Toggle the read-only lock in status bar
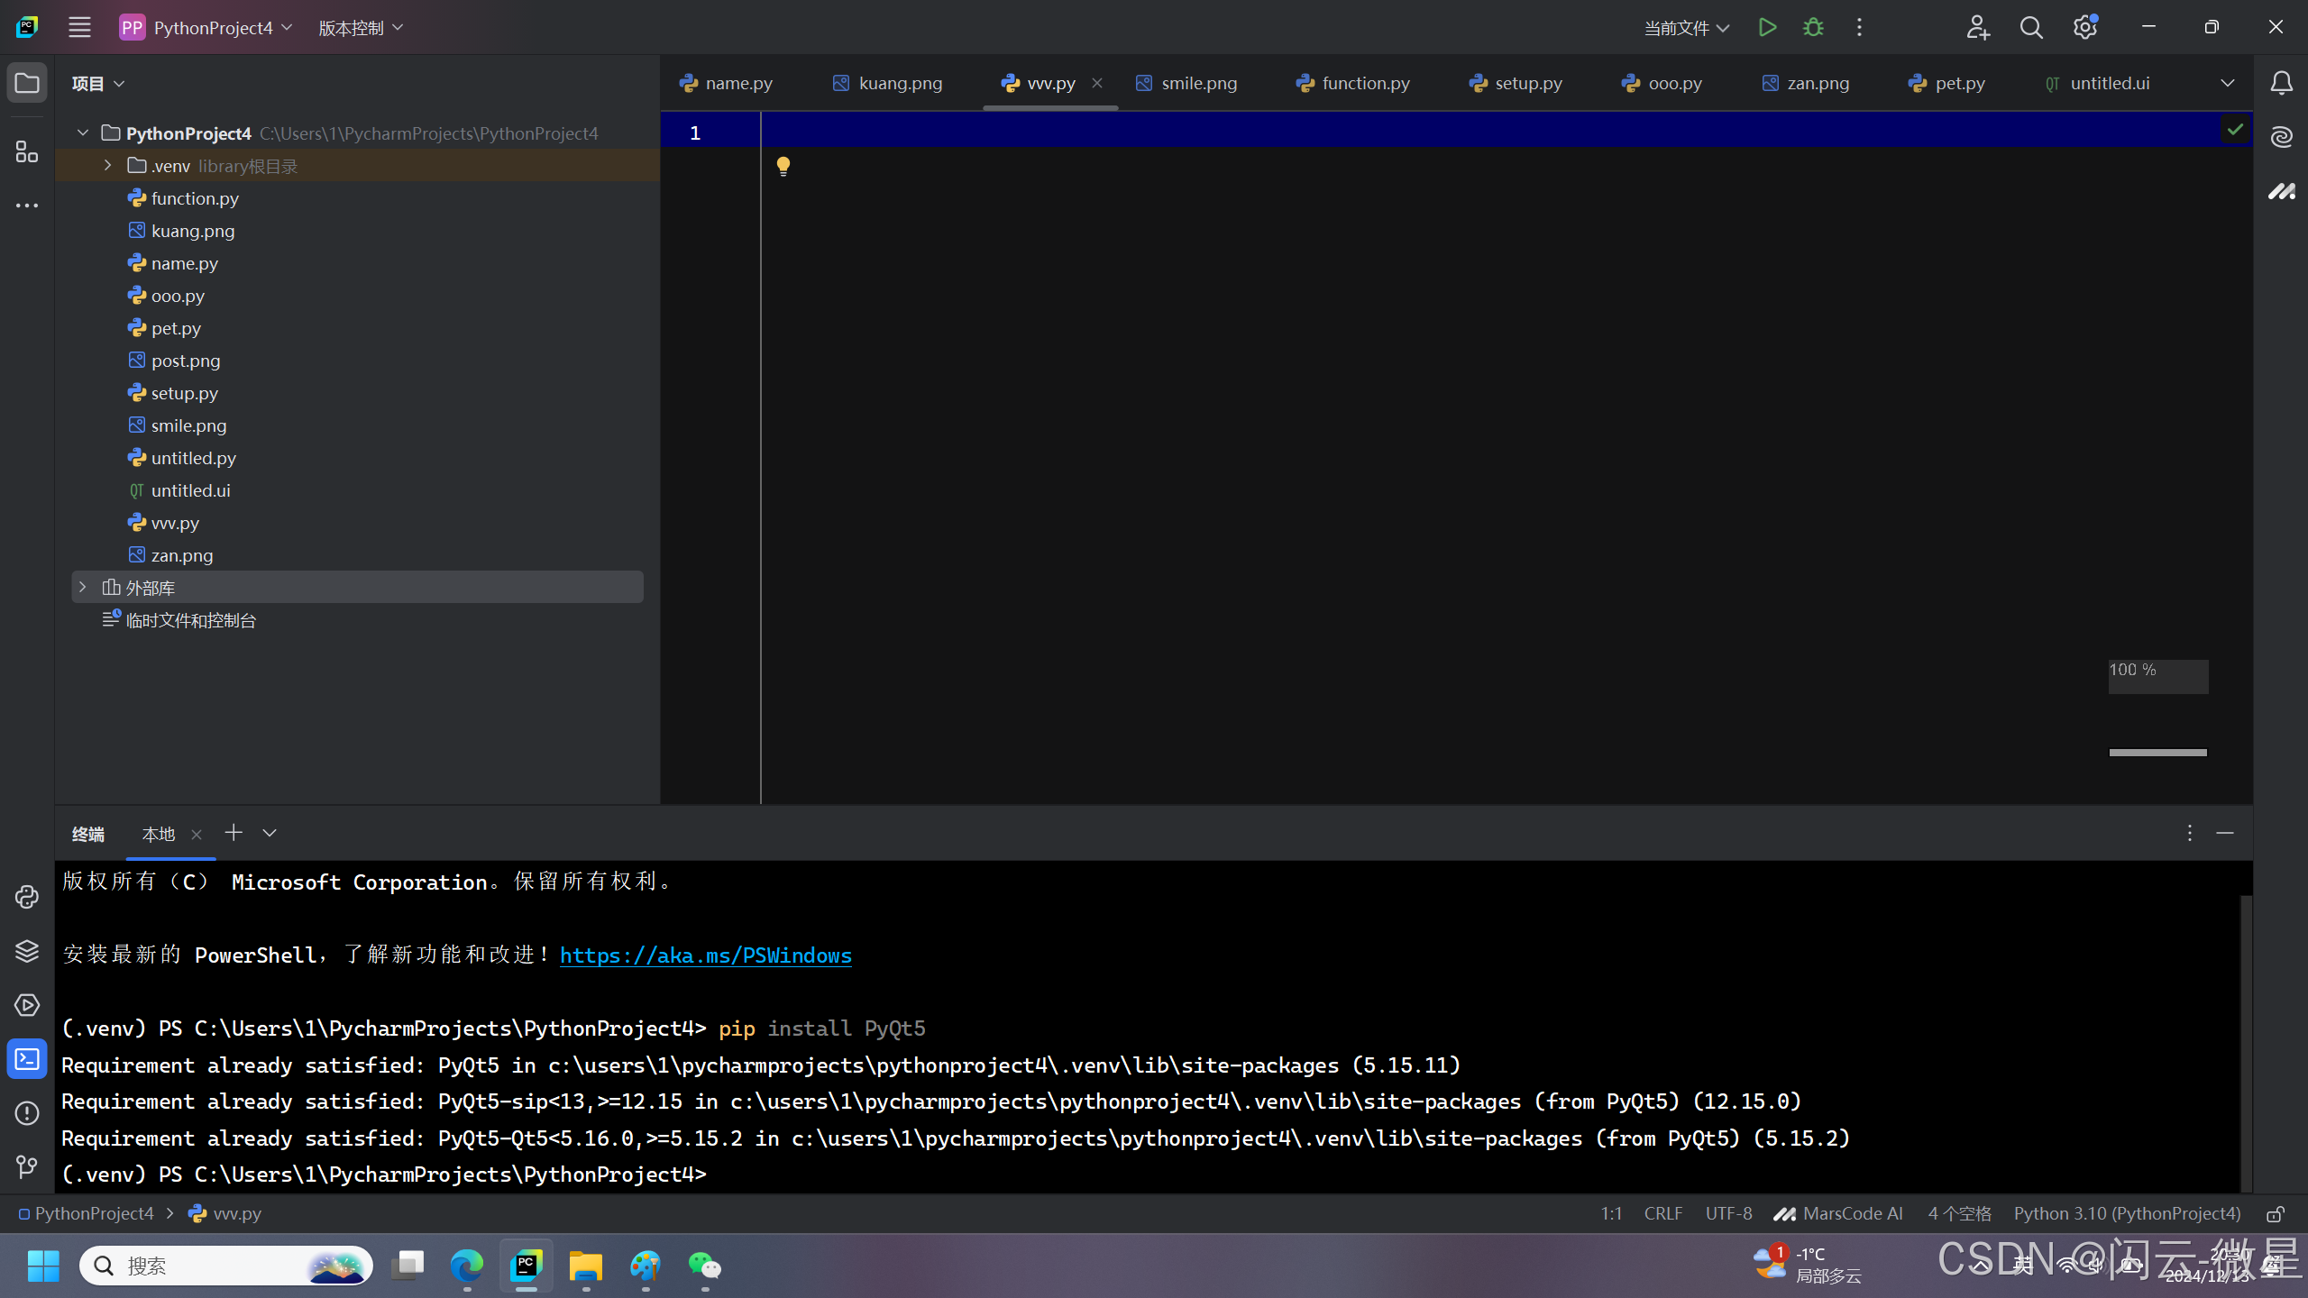Screen dimensions: 2308x1298 2275,1214
